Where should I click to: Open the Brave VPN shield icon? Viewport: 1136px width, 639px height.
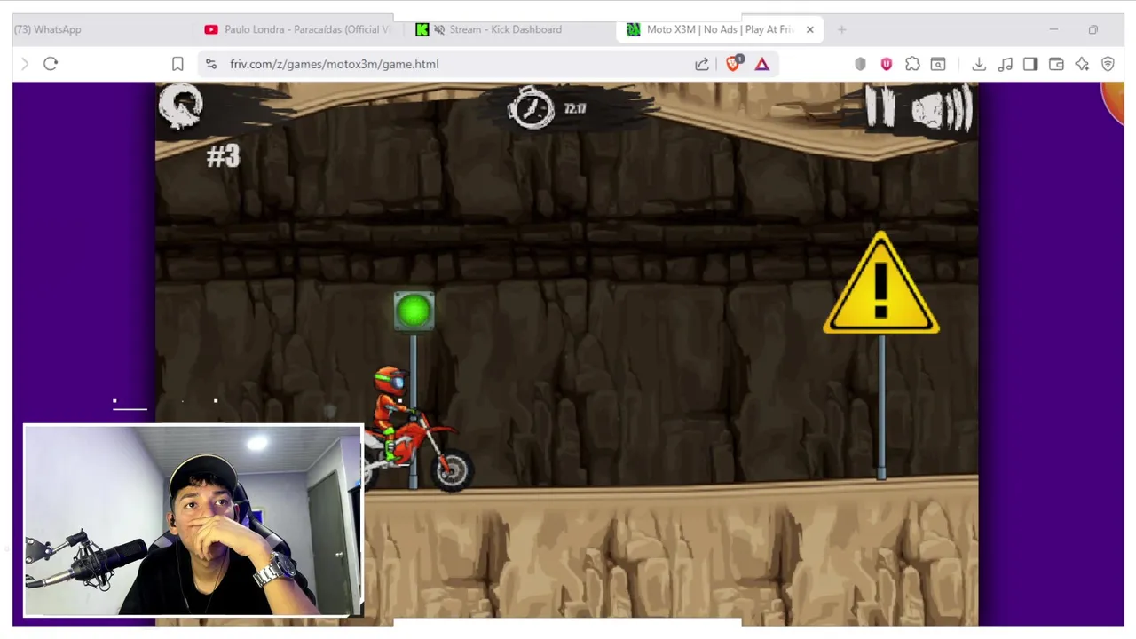1108,64
